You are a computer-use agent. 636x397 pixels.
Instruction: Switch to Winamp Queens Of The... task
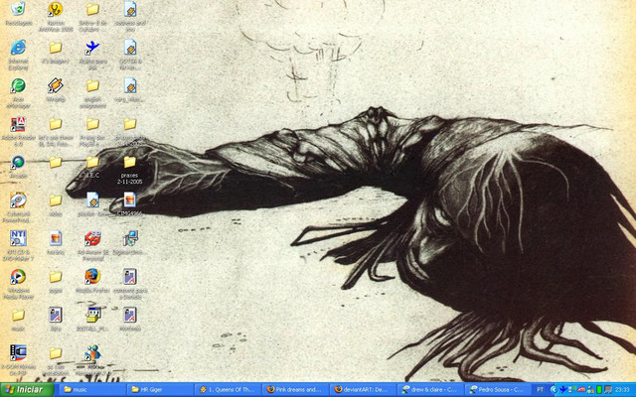coord(229,390)
